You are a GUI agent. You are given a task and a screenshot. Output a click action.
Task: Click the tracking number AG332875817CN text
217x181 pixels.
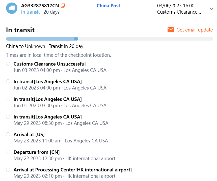point(40,6)
